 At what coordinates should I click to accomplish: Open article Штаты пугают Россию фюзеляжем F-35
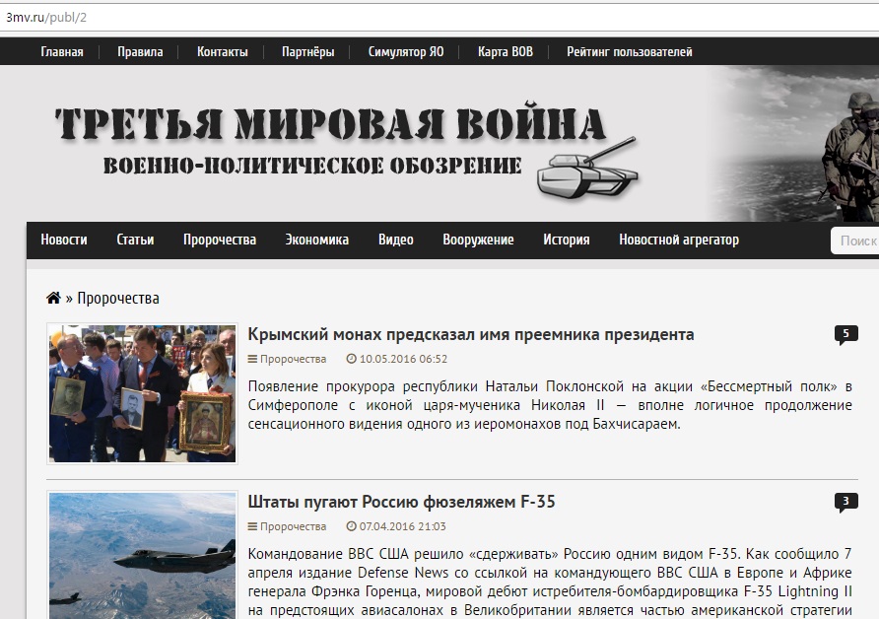[x=402, y=502]
